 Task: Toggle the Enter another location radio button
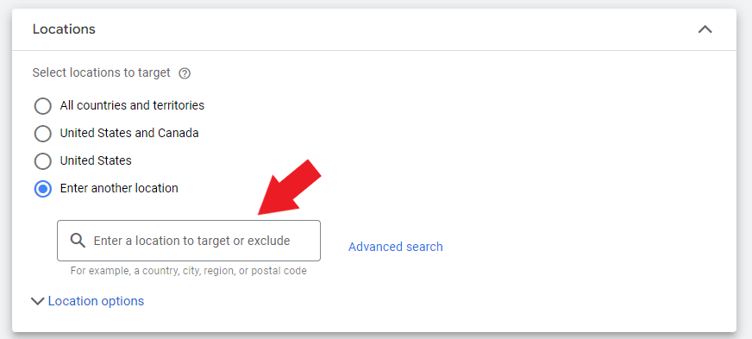pos(42,188)
